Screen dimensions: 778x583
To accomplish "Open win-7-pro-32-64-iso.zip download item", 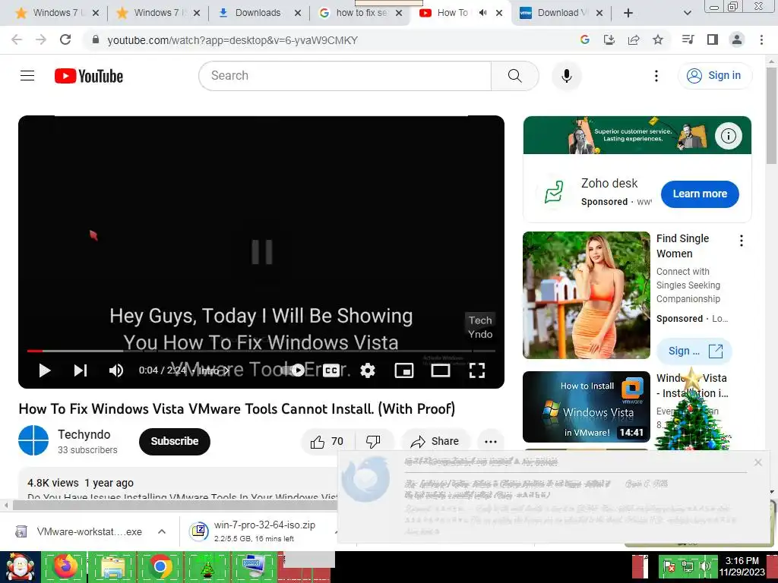I will (x=258, y=531).
